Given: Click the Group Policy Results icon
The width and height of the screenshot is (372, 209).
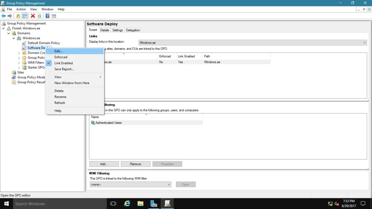Looking at the screenshot, I should click(14, 82).
